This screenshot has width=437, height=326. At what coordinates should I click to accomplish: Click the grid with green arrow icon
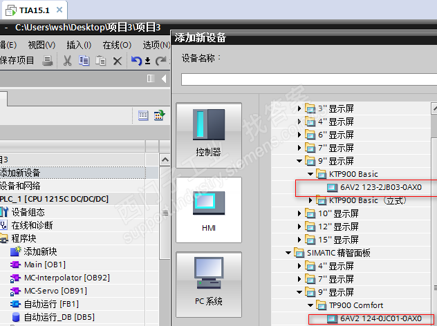pos(160,115)
